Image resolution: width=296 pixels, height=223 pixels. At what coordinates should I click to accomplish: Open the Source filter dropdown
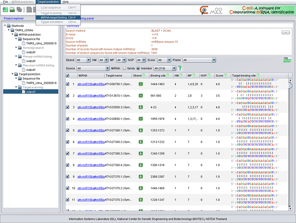(x=93, y=68)
